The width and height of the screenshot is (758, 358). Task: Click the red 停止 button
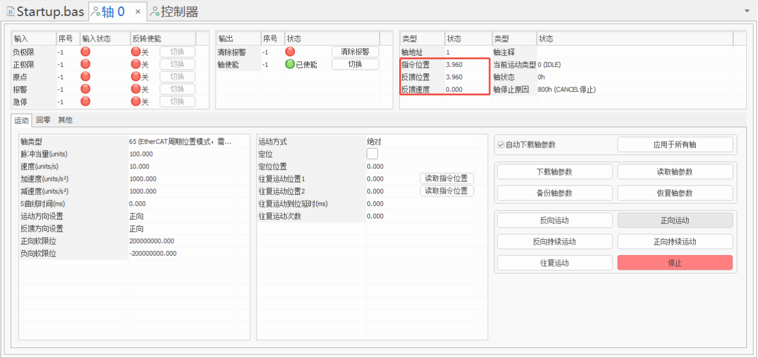click(x=675, y=263)
